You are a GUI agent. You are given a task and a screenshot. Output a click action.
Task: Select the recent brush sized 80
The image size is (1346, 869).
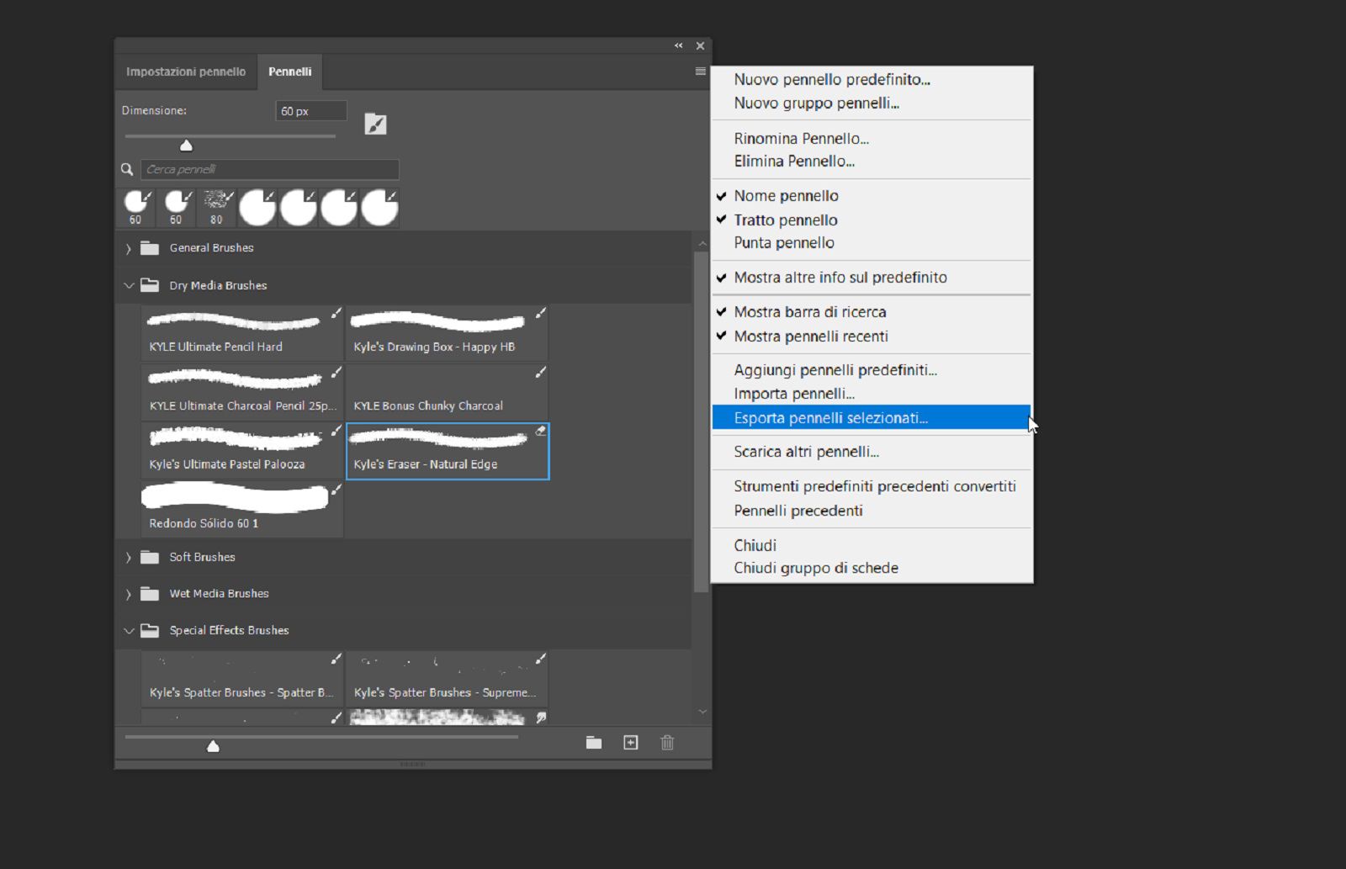217,208
